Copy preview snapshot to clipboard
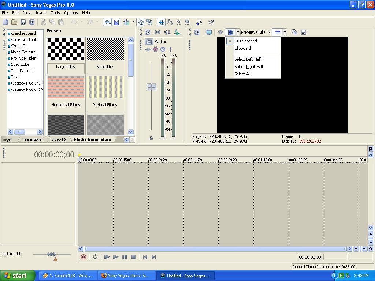 tap(295, 32)
